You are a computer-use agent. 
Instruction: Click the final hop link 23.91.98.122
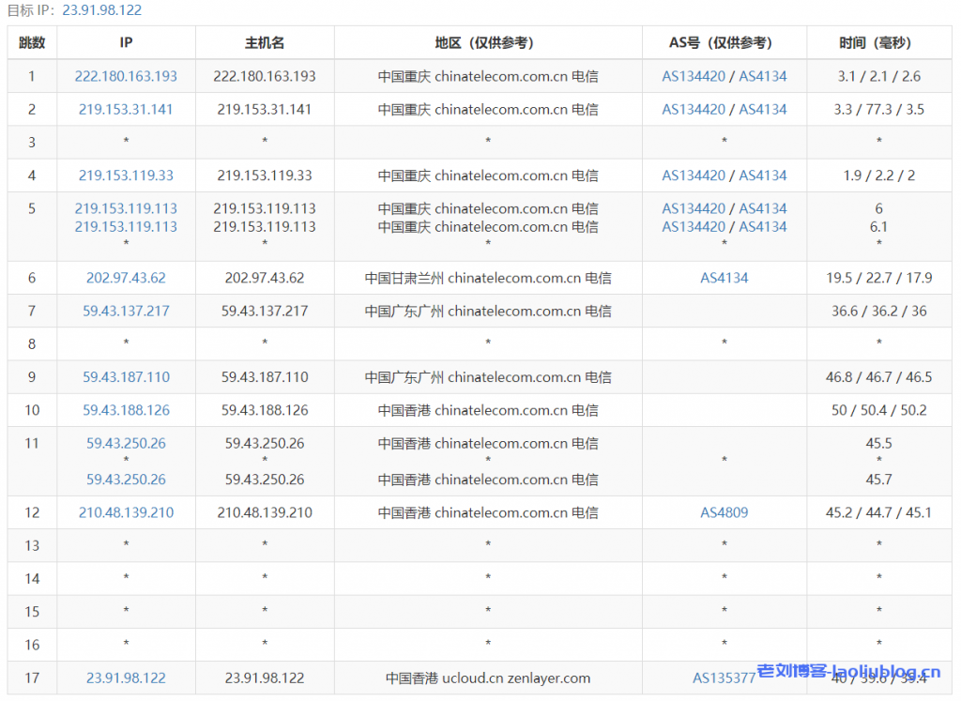point(126,678)
